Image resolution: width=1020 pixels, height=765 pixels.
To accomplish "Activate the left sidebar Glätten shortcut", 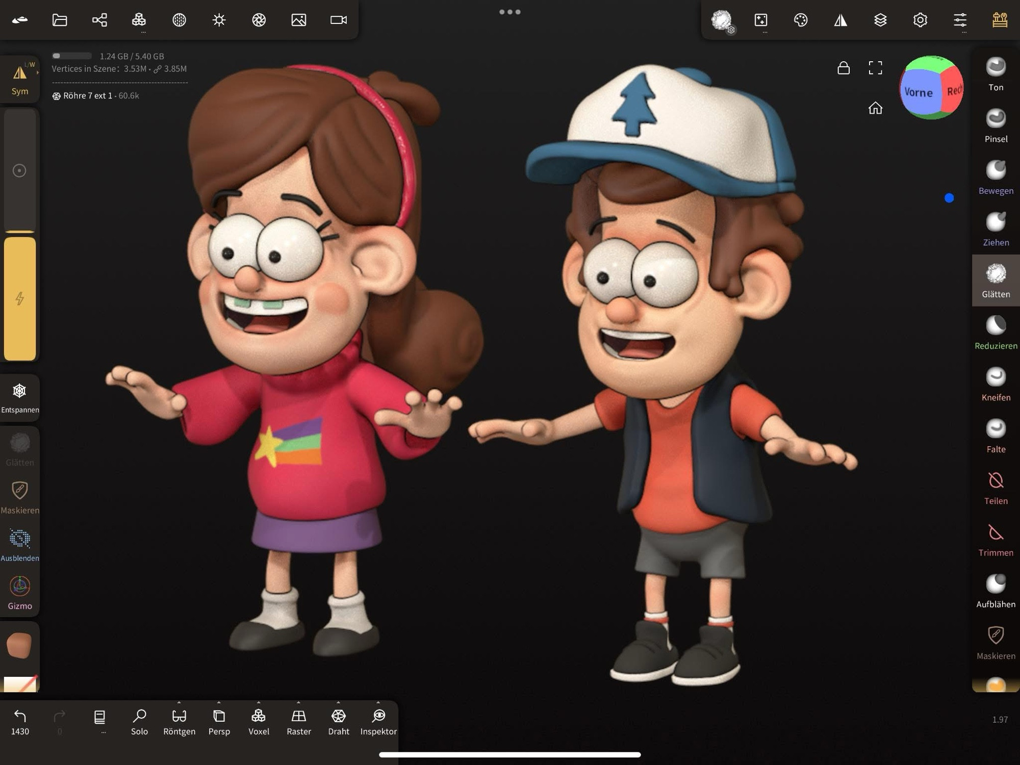I will point(20,449).
